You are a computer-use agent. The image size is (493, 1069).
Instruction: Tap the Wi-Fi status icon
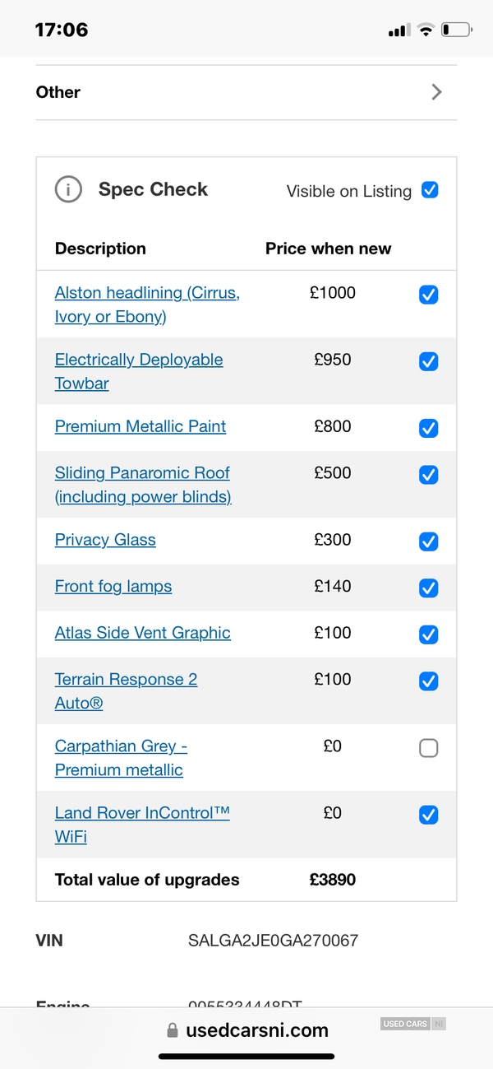coord(425,30)
